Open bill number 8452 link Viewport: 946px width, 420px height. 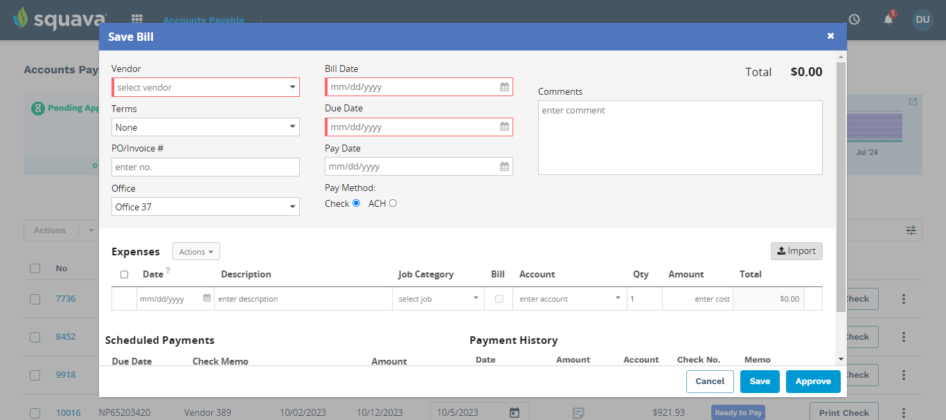coord(66,337)
